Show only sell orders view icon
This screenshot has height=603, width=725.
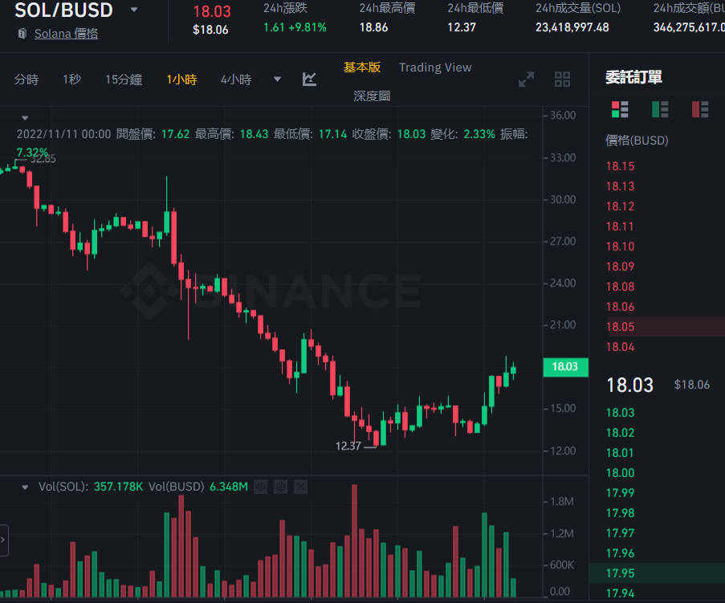[700, 109]
